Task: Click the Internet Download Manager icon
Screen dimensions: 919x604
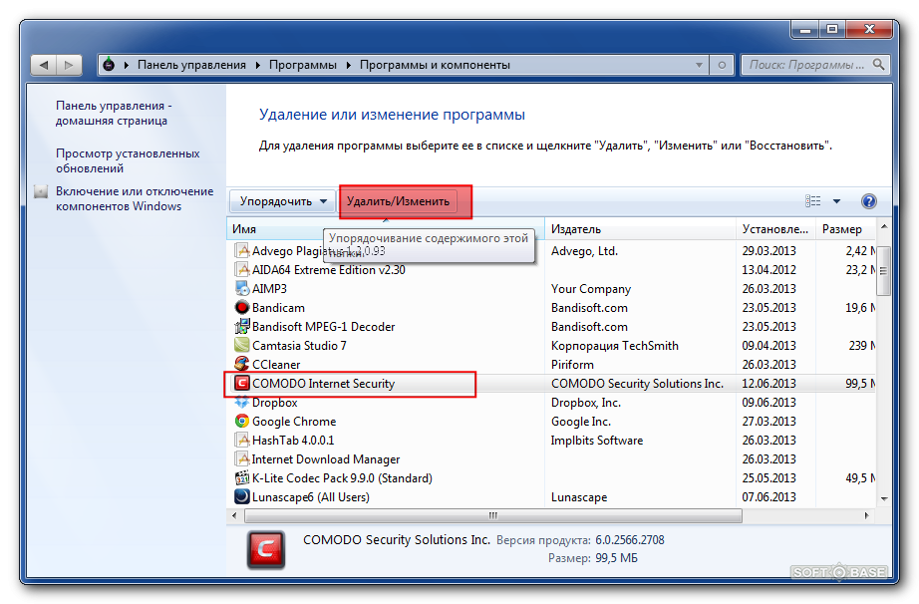Action: (241, 458)
